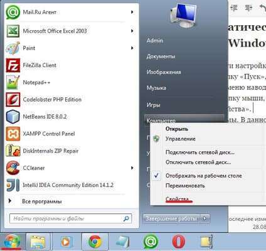Expand Excel 2003 recent files arrow
This screenshot has height=251, width=266.
(132, 31)
